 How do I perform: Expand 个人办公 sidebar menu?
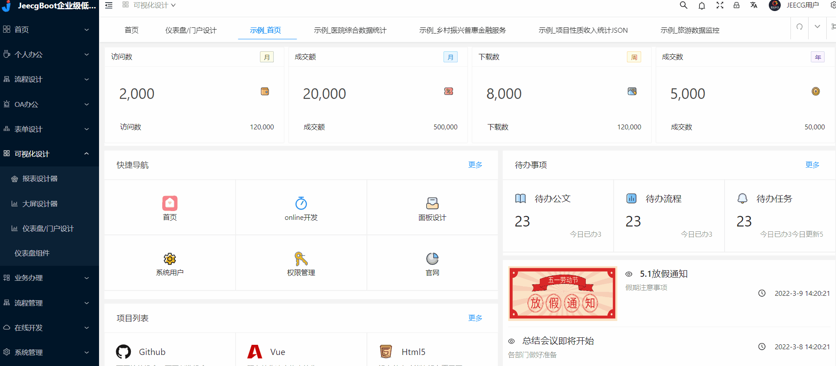coord(50,54)
